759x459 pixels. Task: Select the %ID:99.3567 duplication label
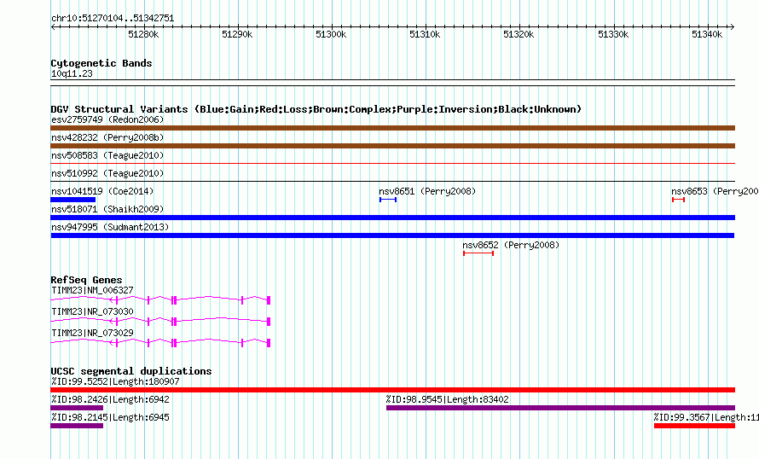(706, 417)
